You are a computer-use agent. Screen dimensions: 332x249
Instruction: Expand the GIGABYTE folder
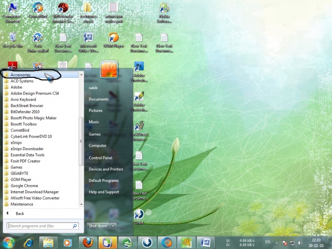click(x=41, y=173)
